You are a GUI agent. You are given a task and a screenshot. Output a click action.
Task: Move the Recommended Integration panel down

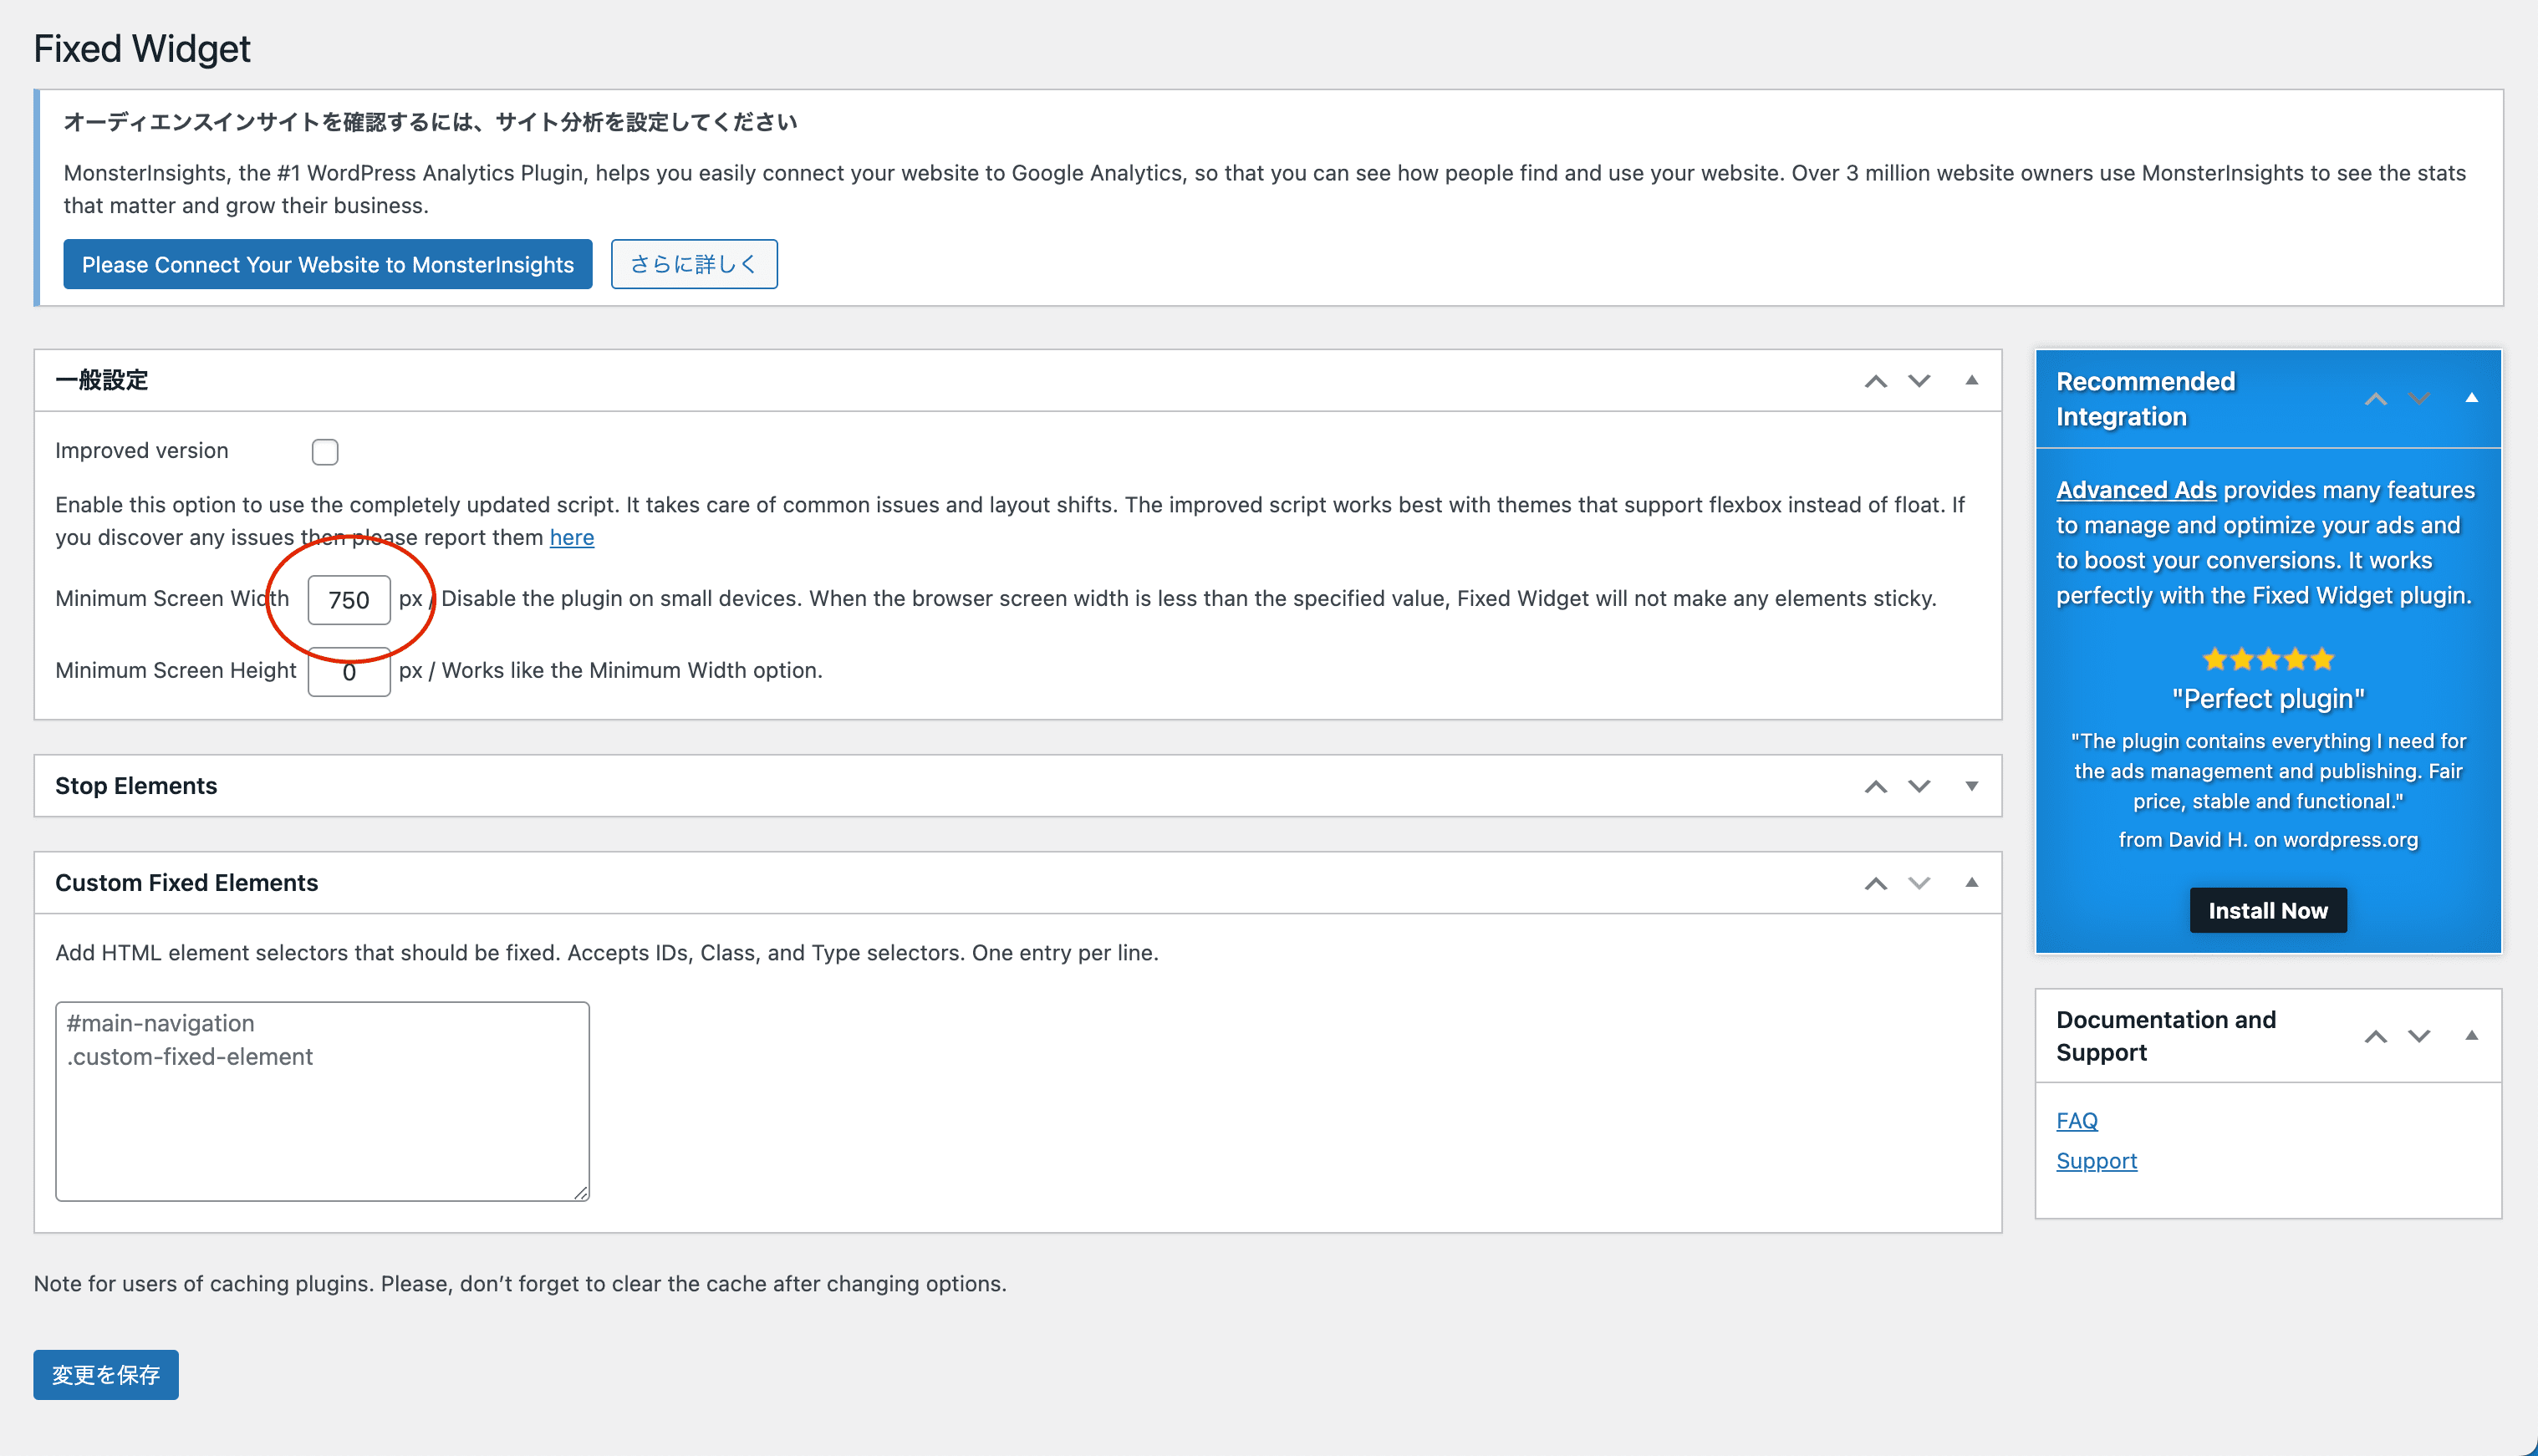click(2419, 399)
